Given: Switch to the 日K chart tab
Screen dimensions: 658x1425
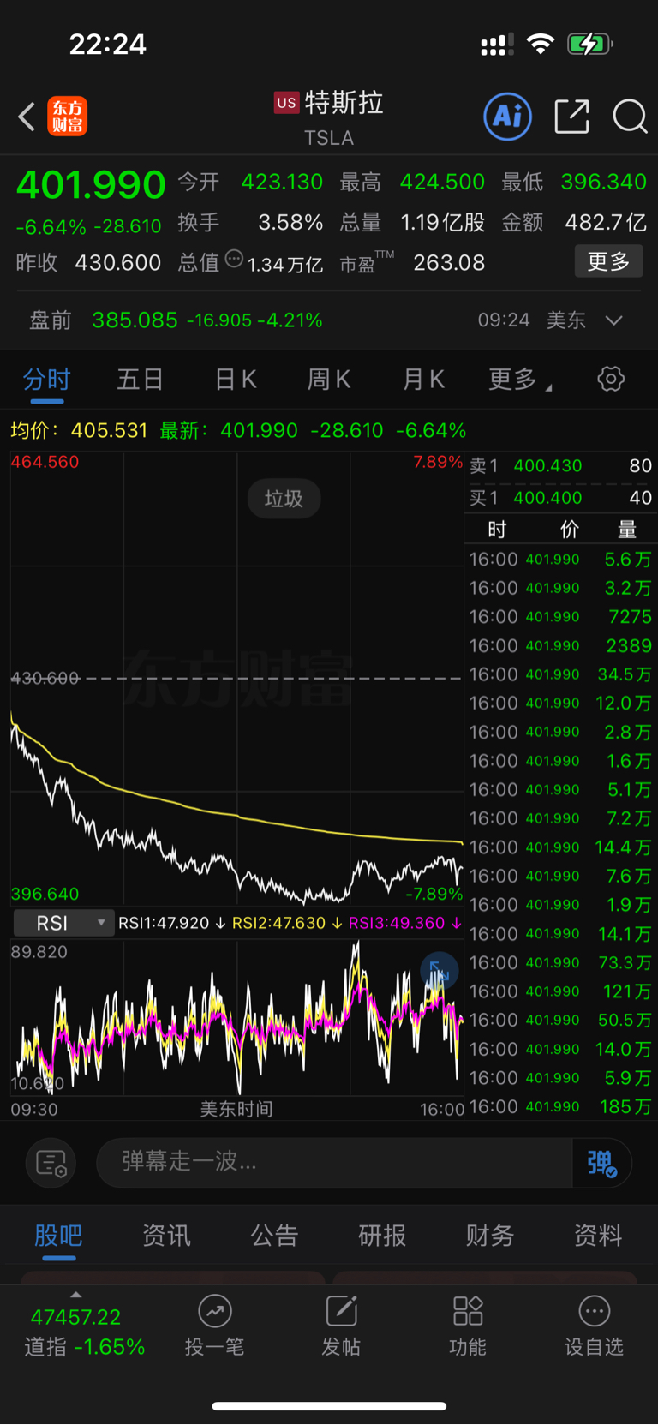Looking at the screenshot, I should pos(236,380).
